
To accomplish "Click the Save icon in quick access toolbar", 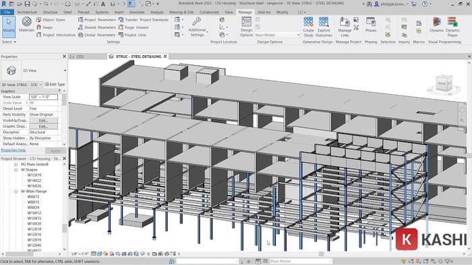I will point(27,4).
